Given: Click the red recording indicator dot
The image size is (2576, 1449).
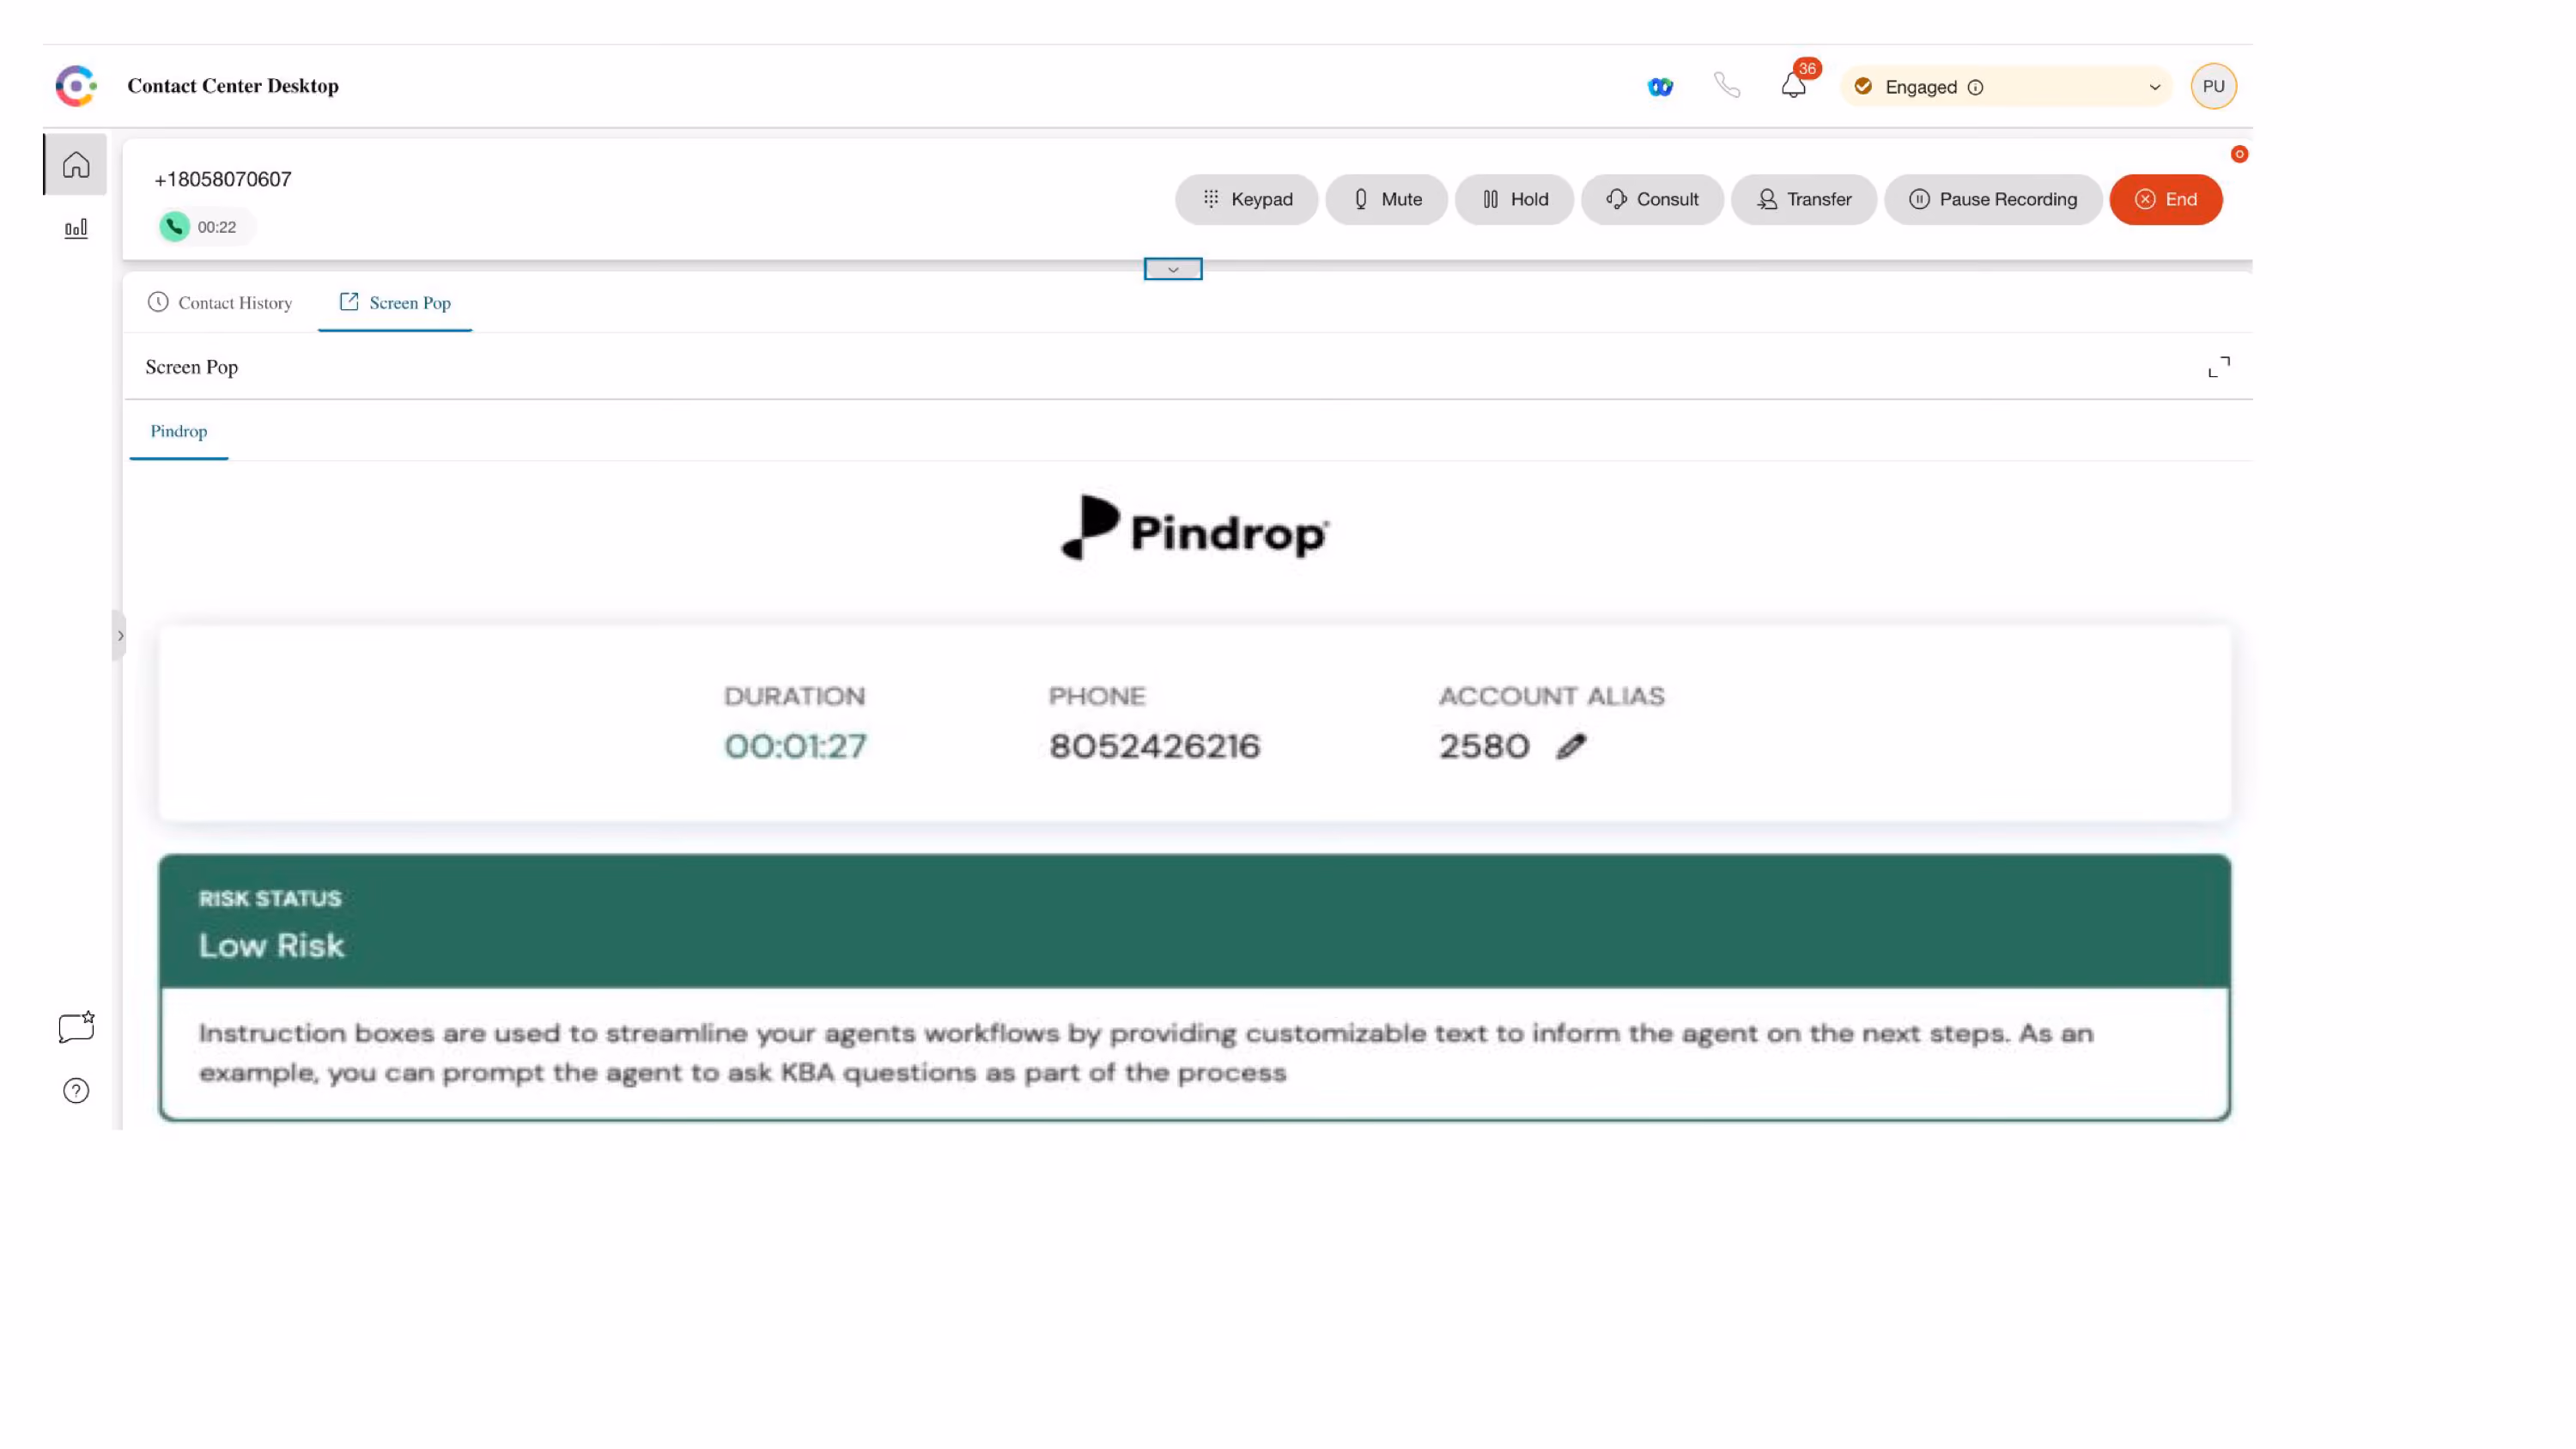Looking at the screenshot, I should tap(2239, 154).
